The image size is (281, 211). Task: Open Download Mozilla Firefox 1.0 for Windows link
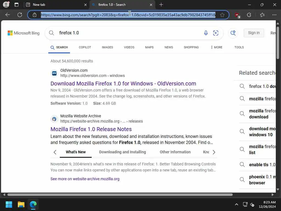pyautogui.click(x=123, y=84)
